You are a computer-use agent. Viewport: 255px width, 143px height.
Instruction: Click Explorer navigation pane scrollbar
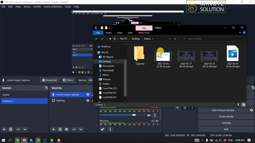click(x=125, y=78)
